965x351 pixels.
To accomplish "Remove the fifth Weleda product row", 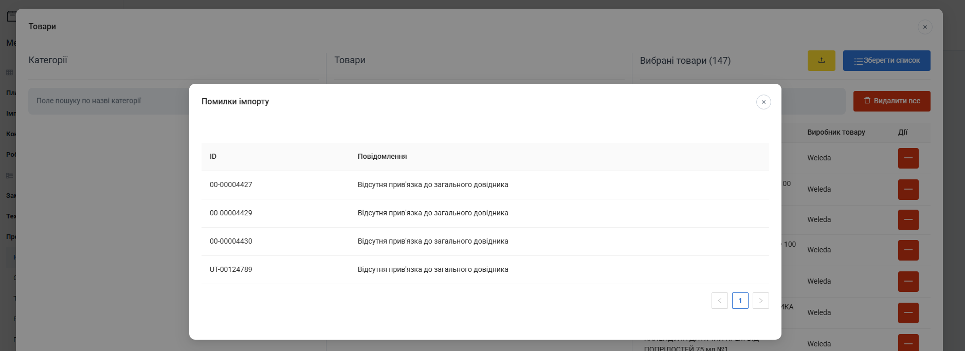I will pos(908,282).
